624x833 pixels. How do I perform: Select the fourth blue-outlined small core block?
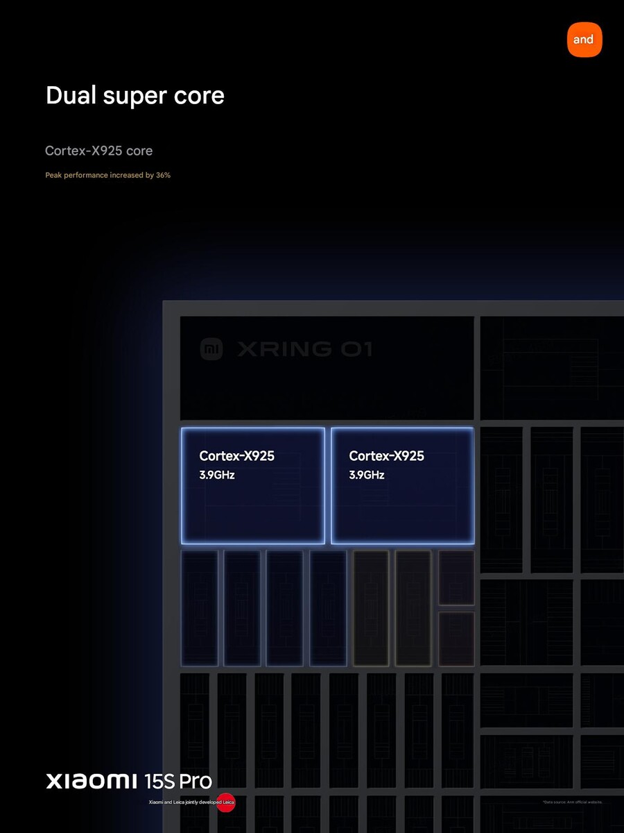(x=328, y=608)
